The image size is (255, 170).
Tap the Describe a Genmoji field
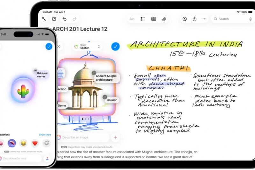[x=20, y=158]
